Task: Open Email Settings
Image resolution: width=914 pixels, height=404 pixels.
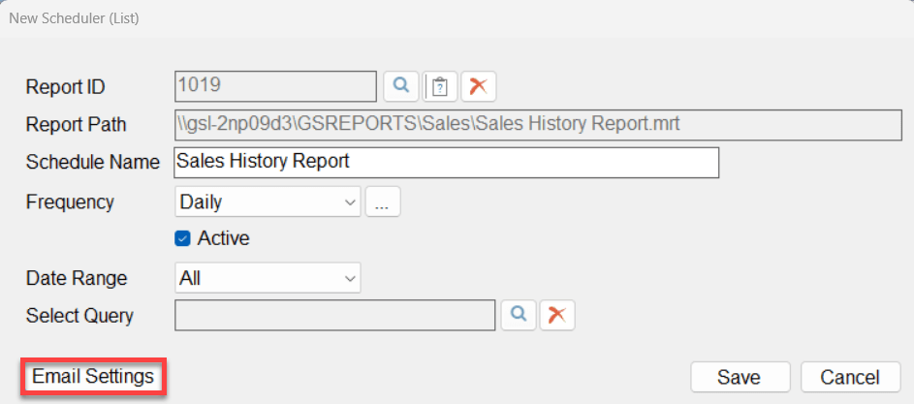Action: (93, 376)
